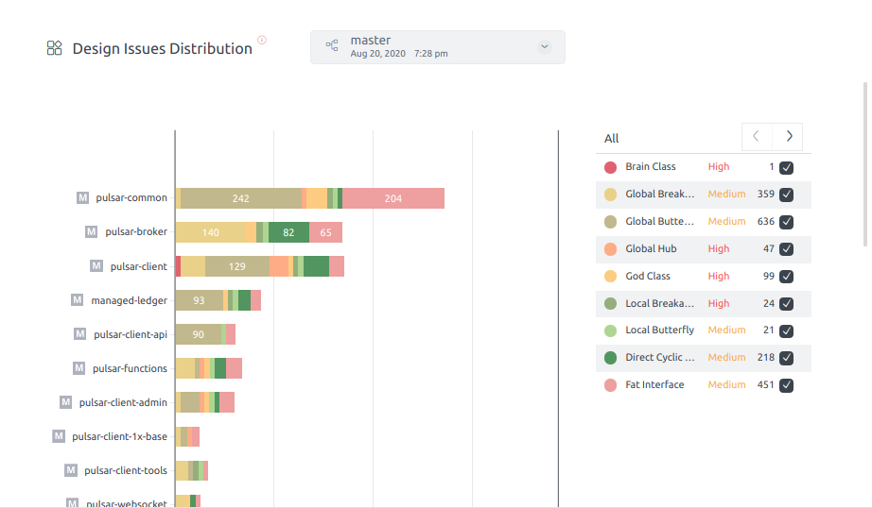Viewport: 872px width, 508px height.
Task: Go to previous legend page arrow
Action: pyautogui.click(x=757, y=137)
